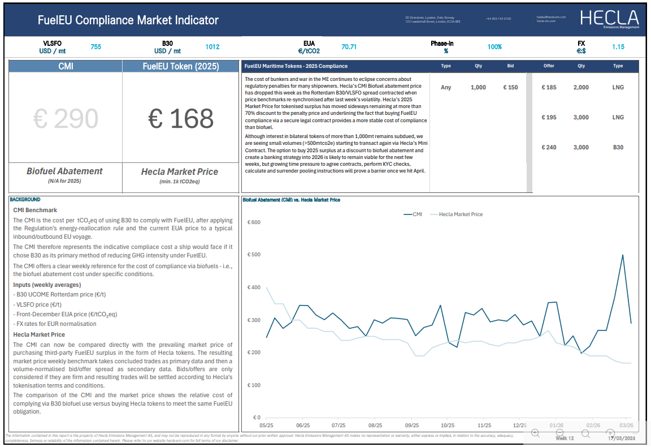The image size is (651, 447).
Task: Click the Bid column header
Action: 510,66
